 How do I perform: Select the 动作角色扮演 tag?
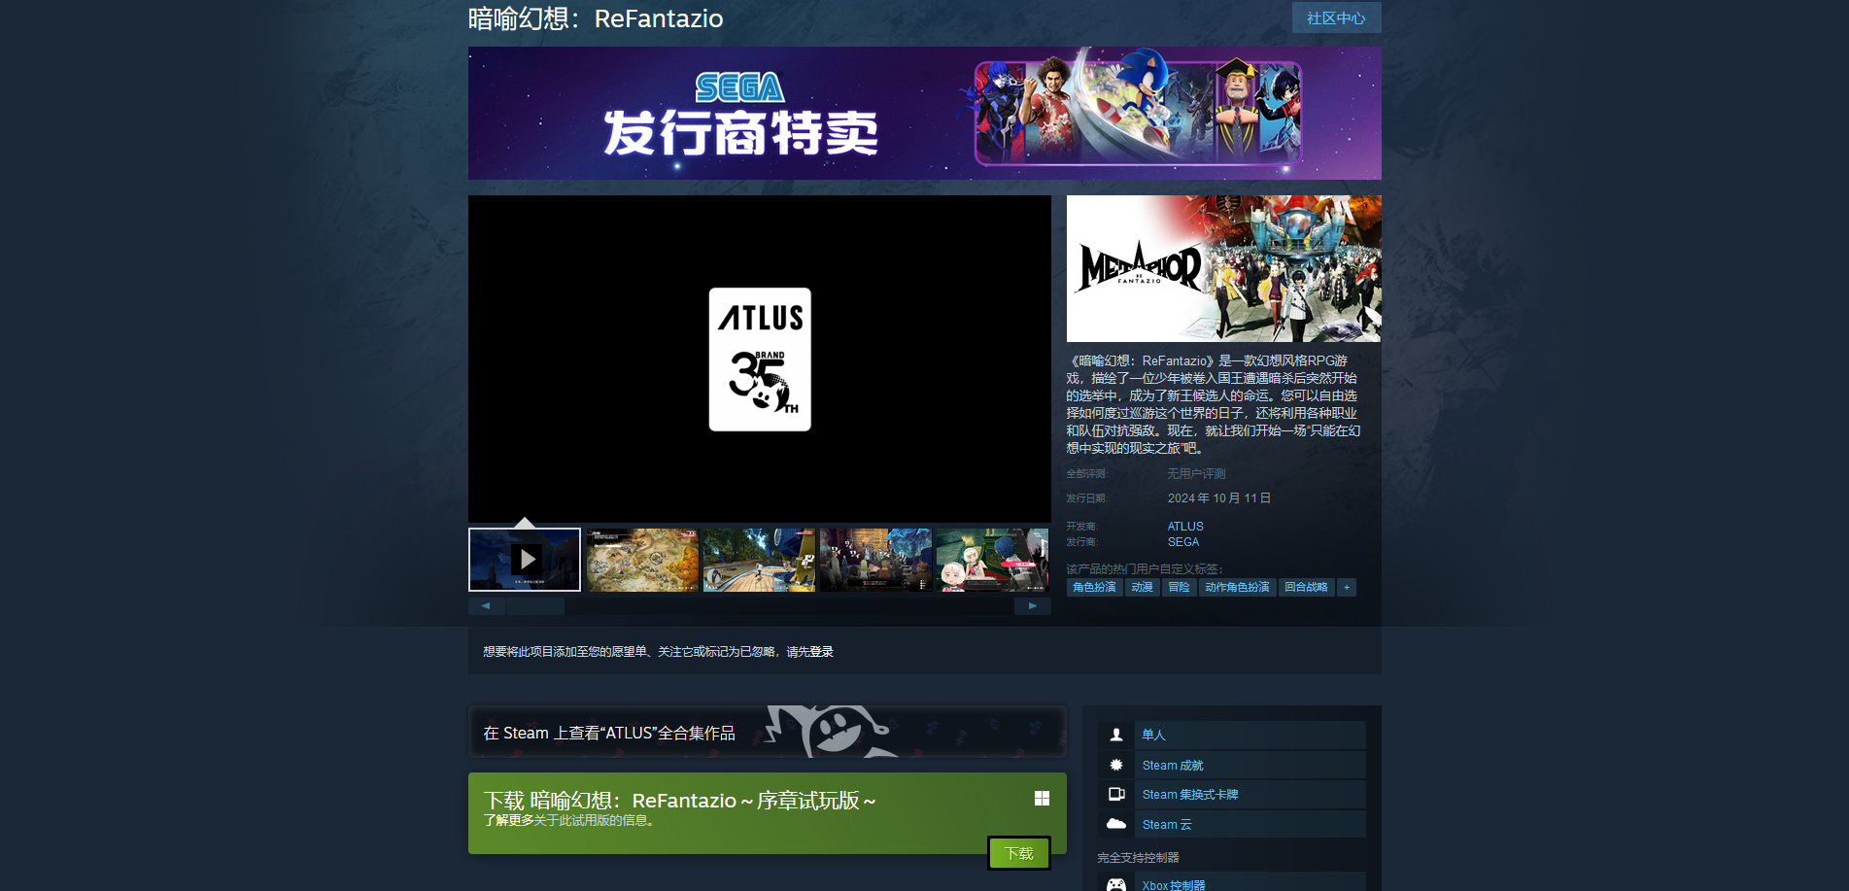coord(1237,587)
